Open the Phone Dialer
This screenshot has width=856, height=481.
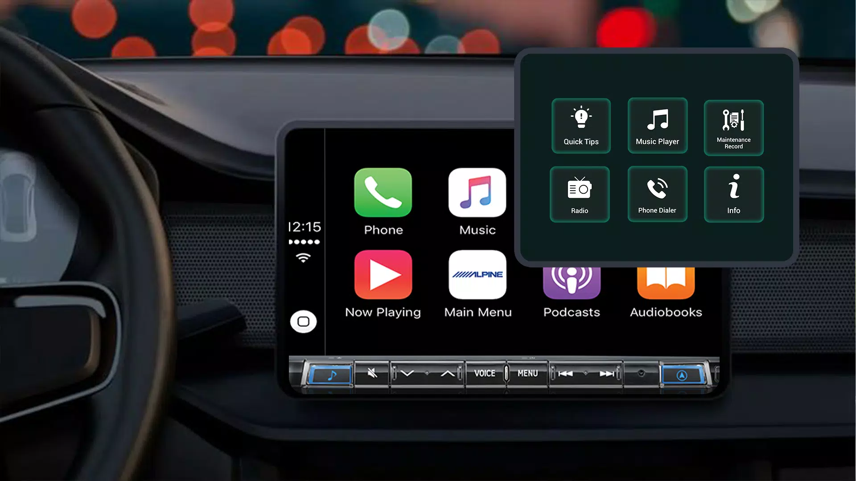pos(657,194)
